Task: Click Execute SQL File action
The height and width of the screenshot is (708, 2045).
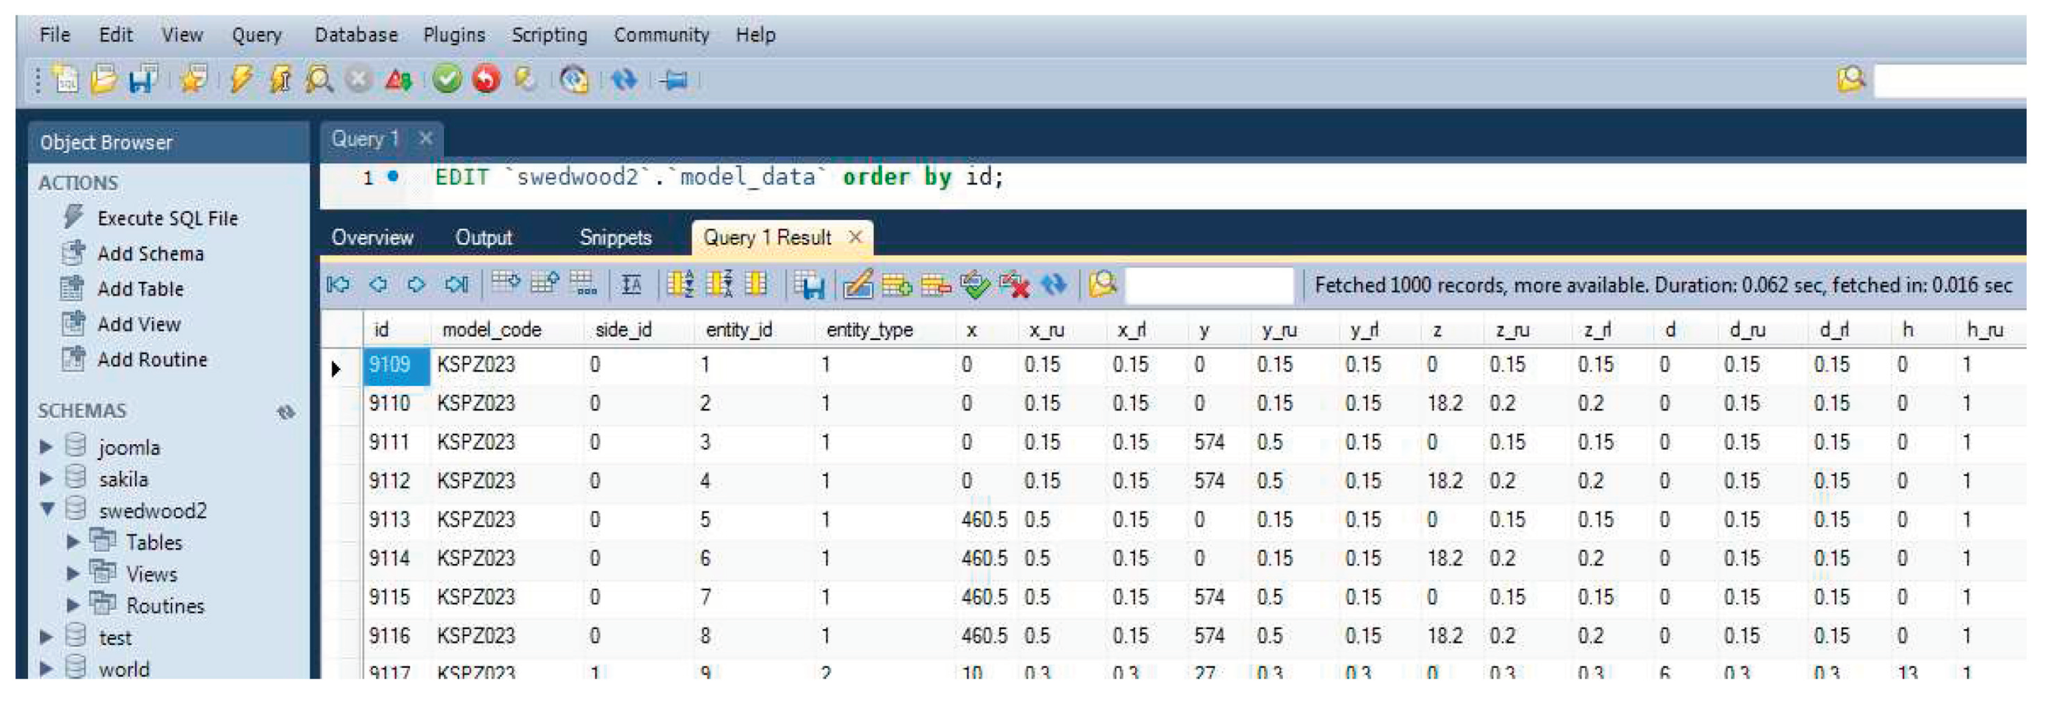Action: pyautogui.click(x=167, y=219)
